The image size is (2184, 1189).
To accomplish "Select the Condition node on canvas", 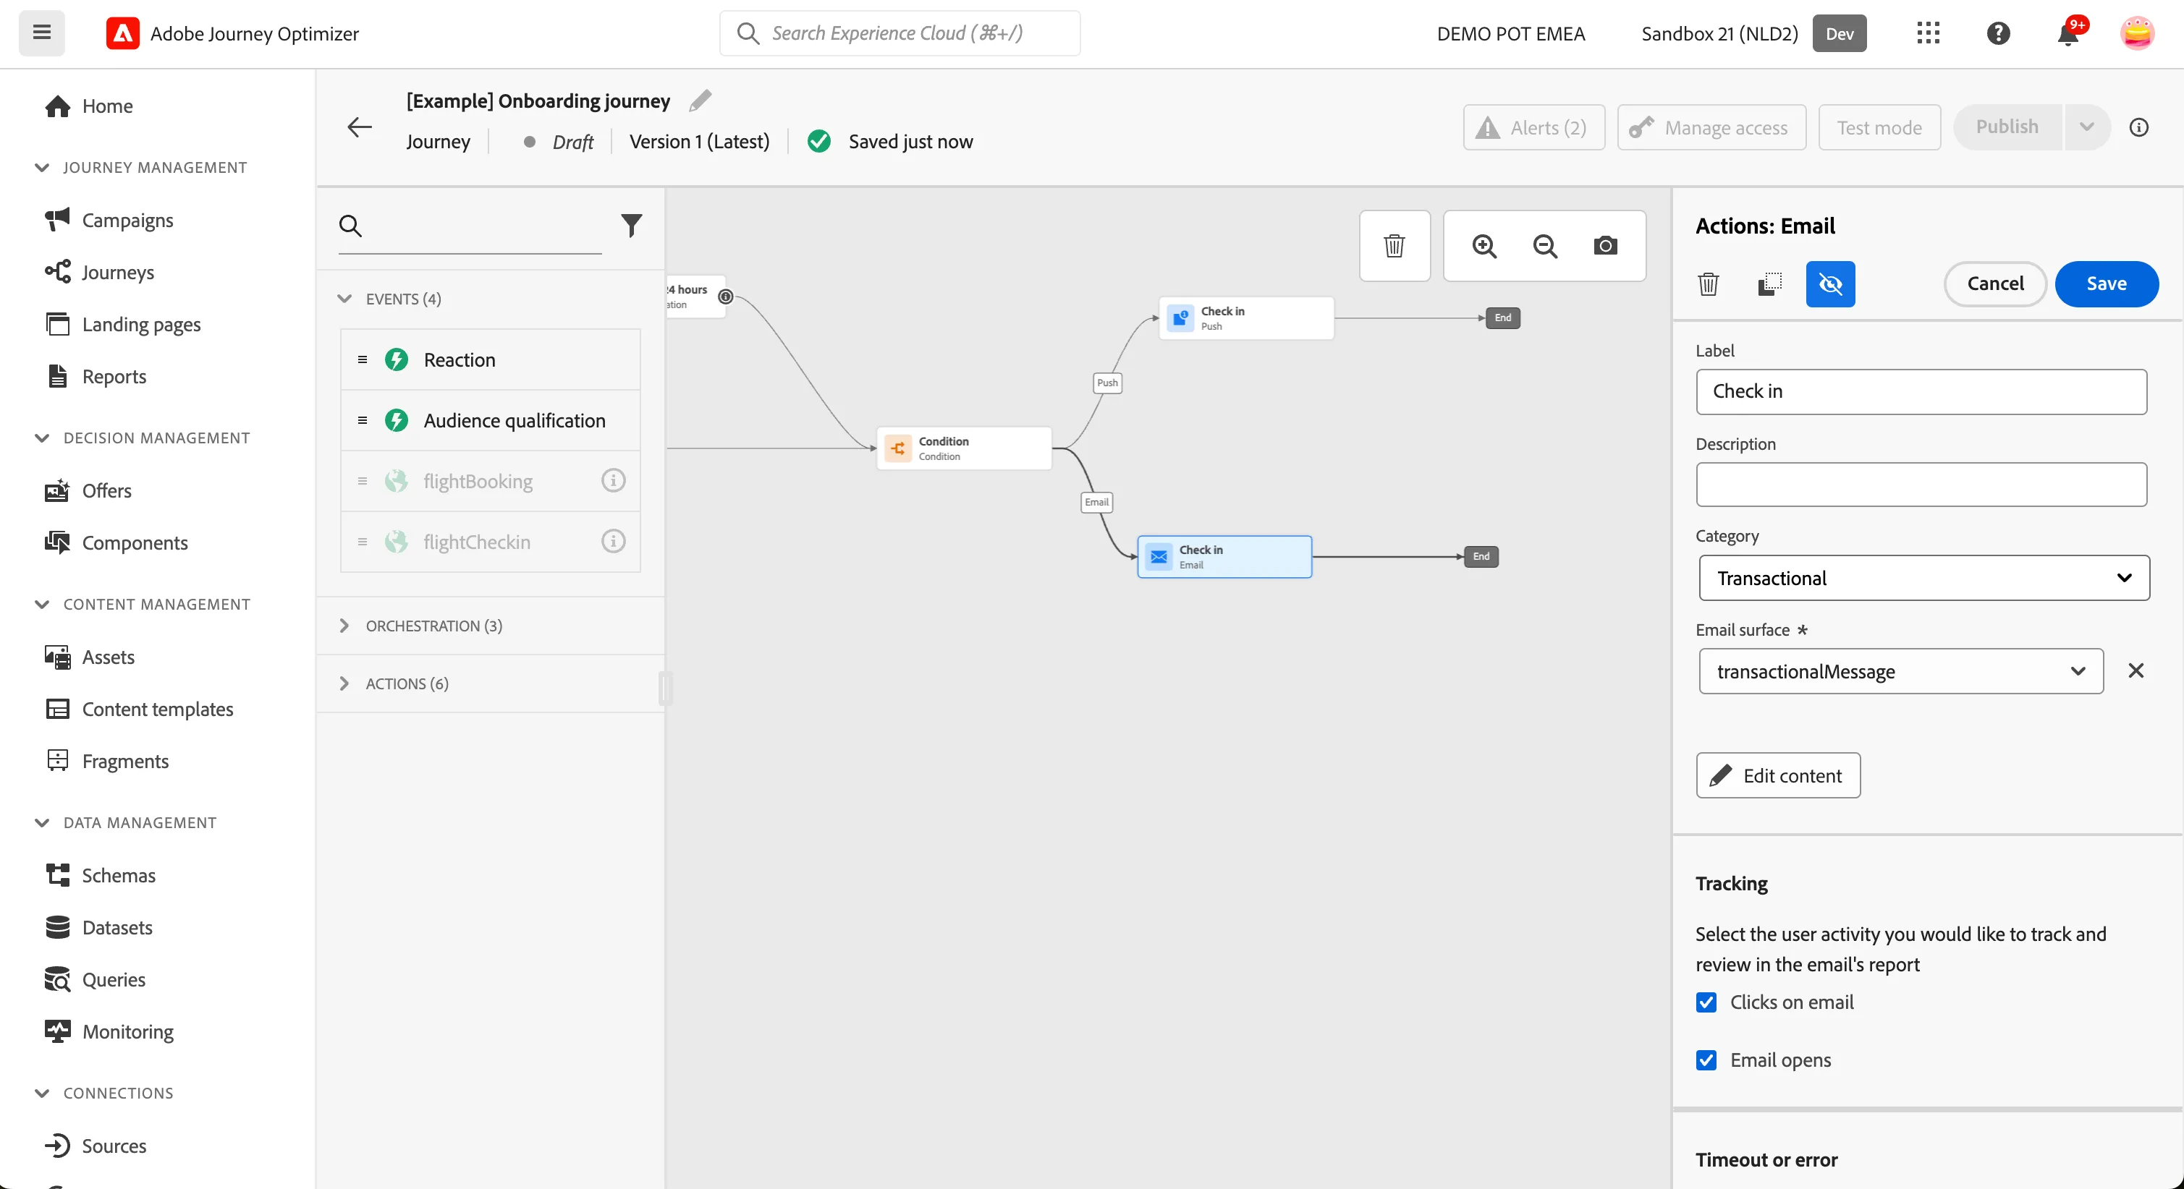I will tap(964, 448).
